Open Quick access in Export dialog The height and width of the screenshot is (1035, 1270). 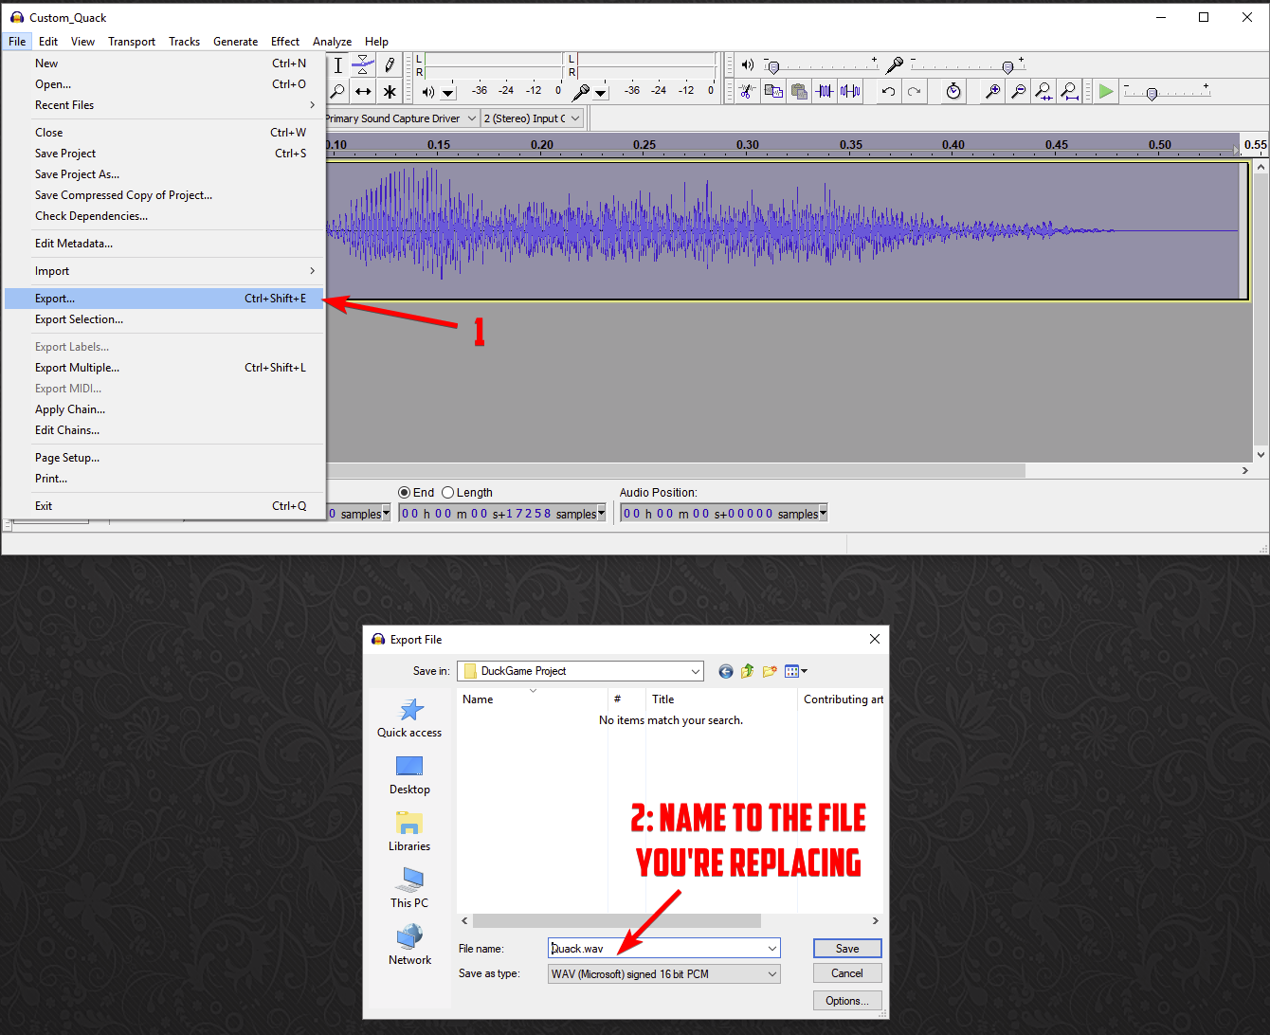[409, 717]
